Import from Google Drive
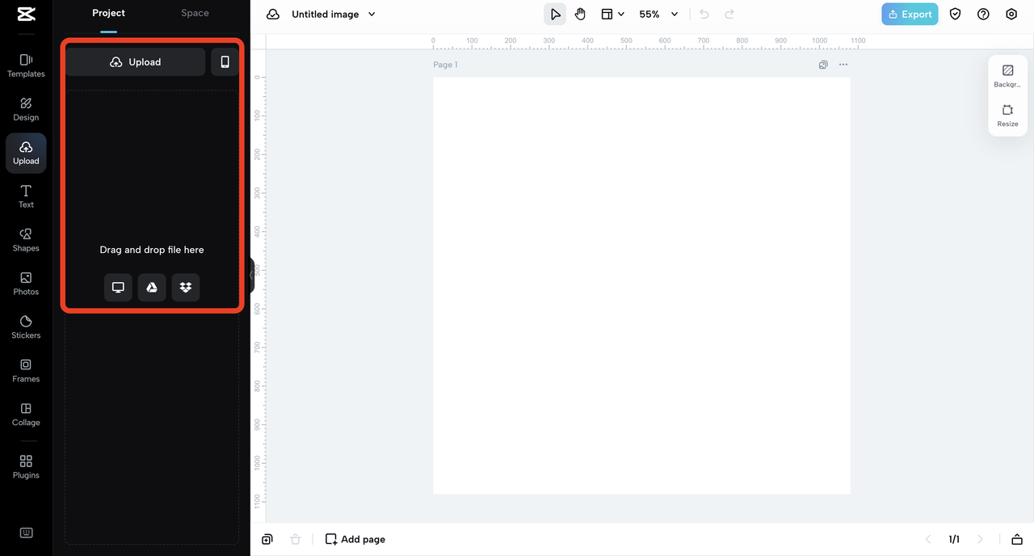Screen dimensions: 1034x556 click(152, 288)
